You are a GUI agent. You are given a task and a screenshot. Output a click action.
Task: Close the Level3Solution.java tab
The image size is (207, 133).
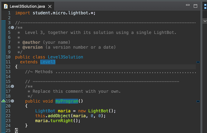click(x=50, y=7)
